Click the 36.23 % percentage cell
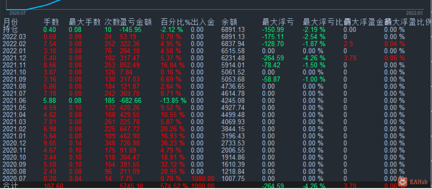The image size is (432, 189). pos(173,144)
